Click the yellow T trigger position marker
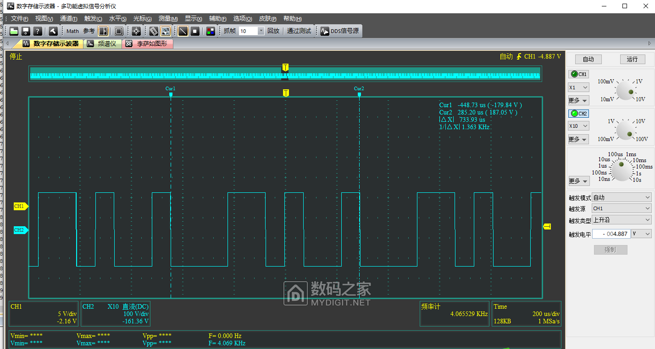The width and height of the screenshot is (655, 349). 286,93
